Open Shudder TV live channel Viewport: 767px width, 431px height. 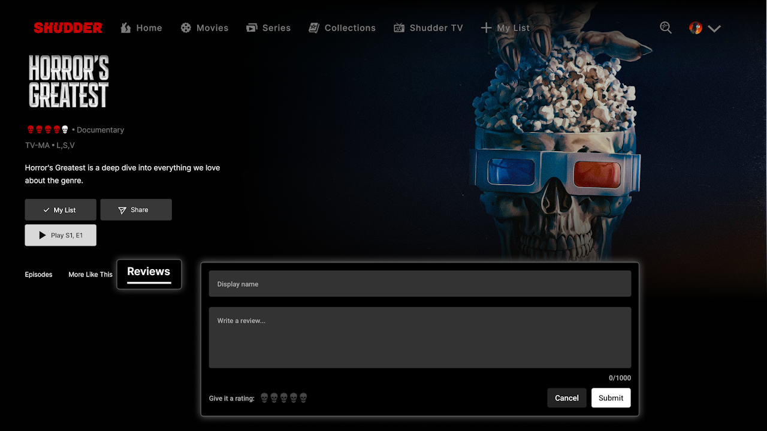coord(428,28)
